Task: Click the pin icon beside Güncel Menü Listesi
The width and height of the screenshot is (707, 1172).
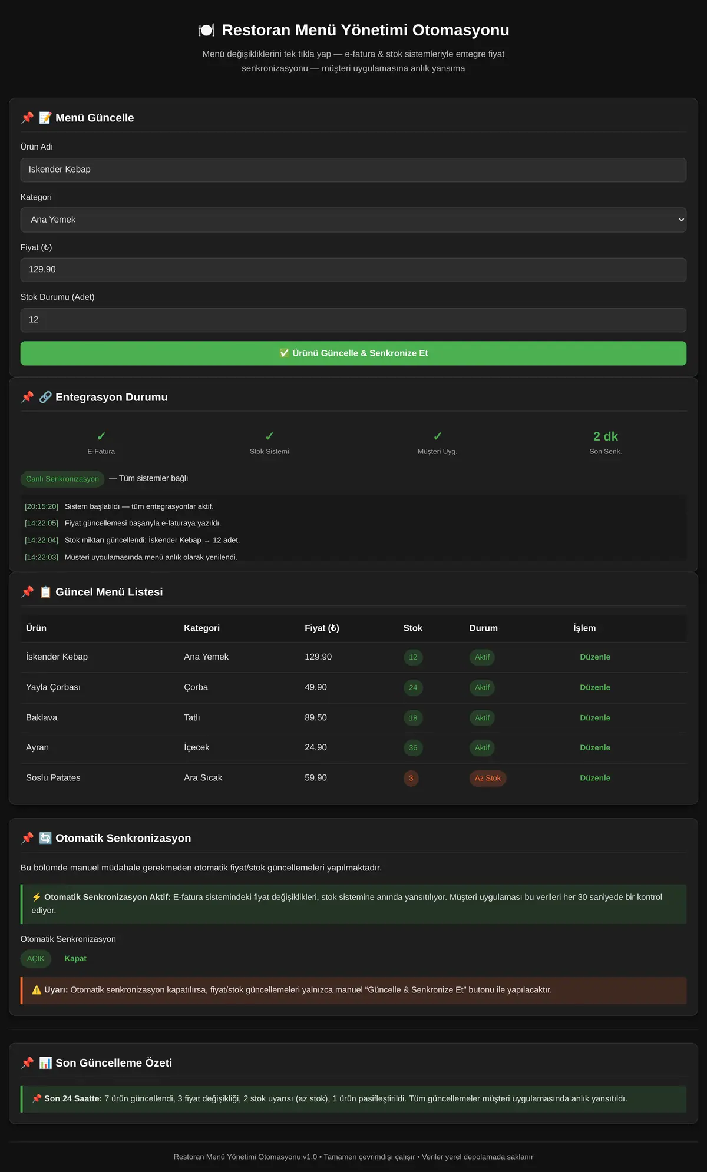Action: (27, 592)
